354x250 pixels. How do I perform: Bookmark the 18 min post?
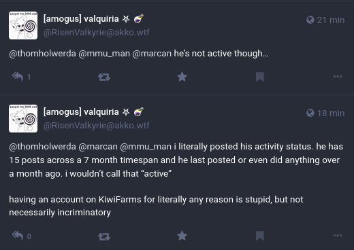tap(260, 236)
